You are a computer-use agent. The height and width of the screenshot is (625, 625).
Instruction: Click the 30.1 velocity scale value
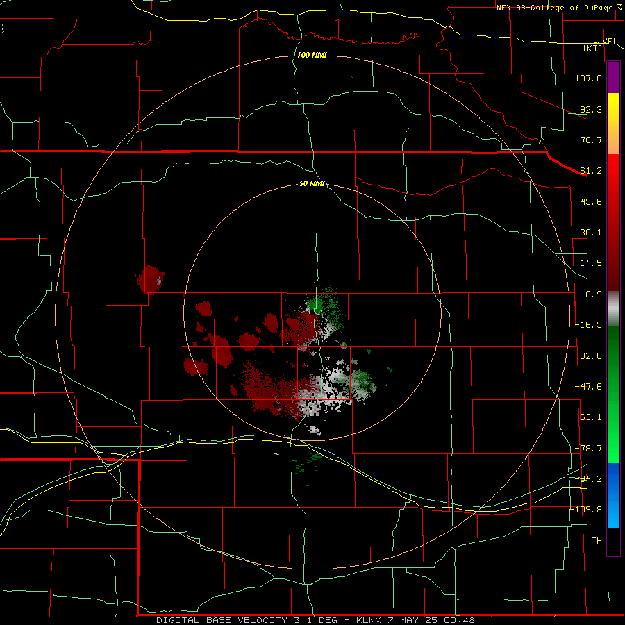coord(591,233)
